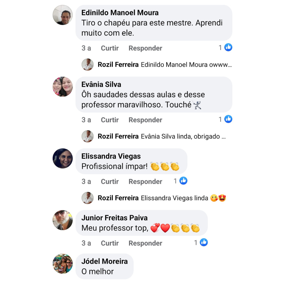Viewport: 285px width, 285px height.
Task: Open Jódel Moreira's name link
Action: (x=105, y=261)
